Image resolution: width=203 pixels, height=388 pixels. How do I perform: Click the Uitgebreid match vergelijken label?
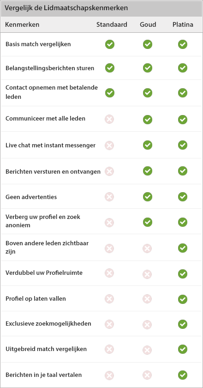tap(46, 349)
